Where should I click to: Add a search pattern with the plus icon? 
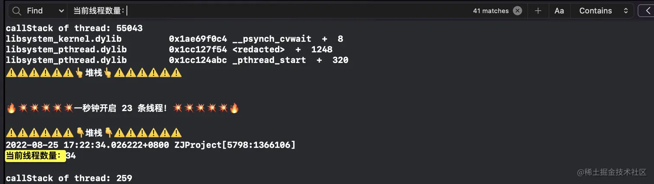pyautogui.click(x=538, y=11)
